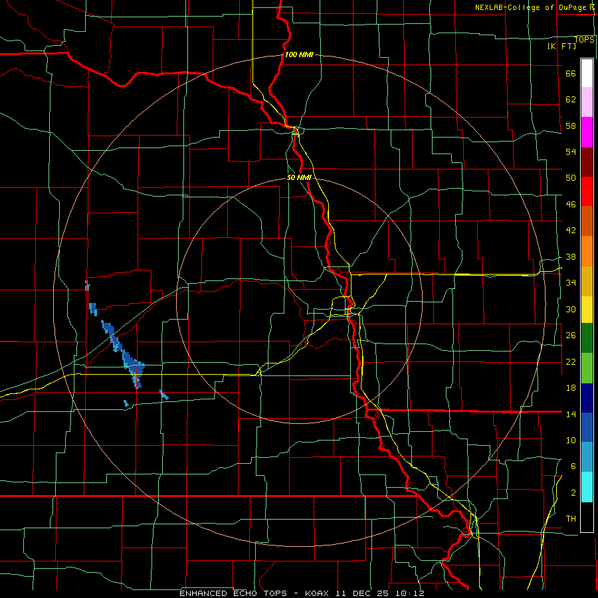This screenshot has height=598, width=598.
Task: Click the navy blue swatch in the legend
Action: click(x=587, y=398)
